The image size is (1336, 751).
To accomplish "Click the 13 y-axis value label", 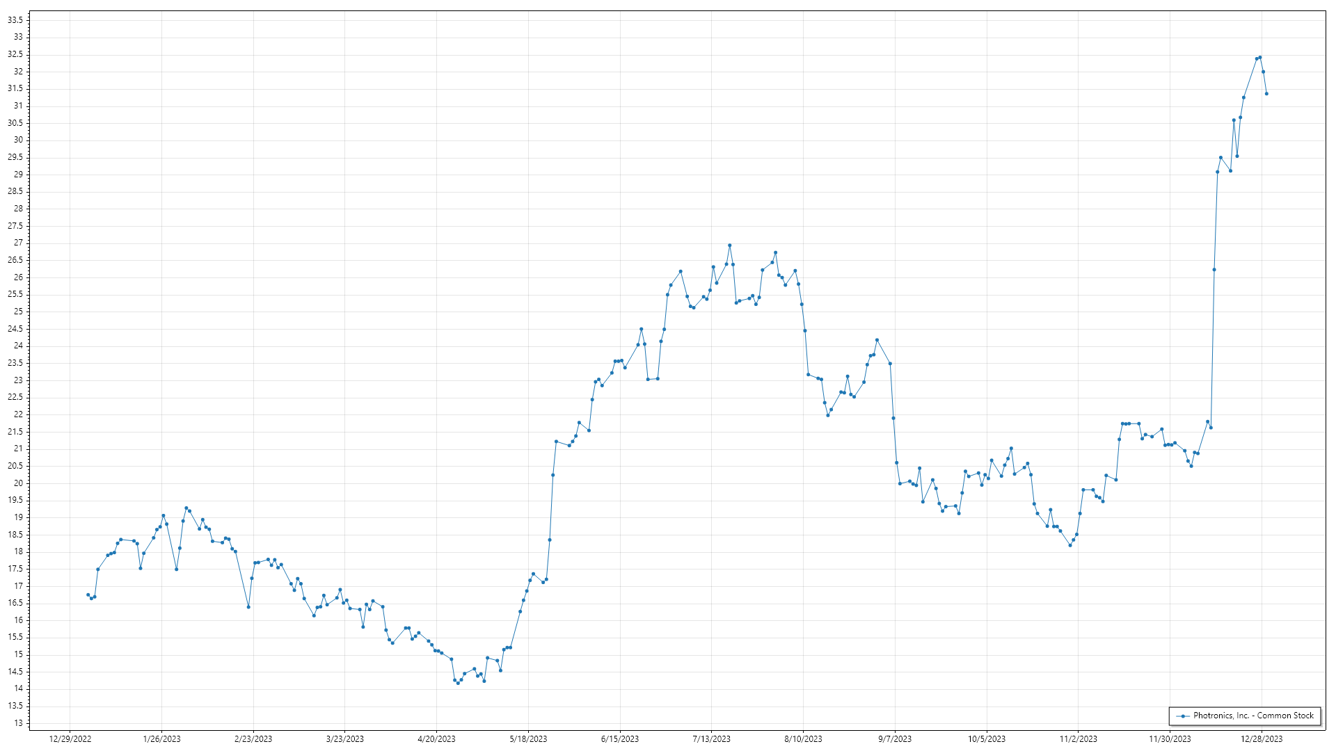I will point(18,723).
